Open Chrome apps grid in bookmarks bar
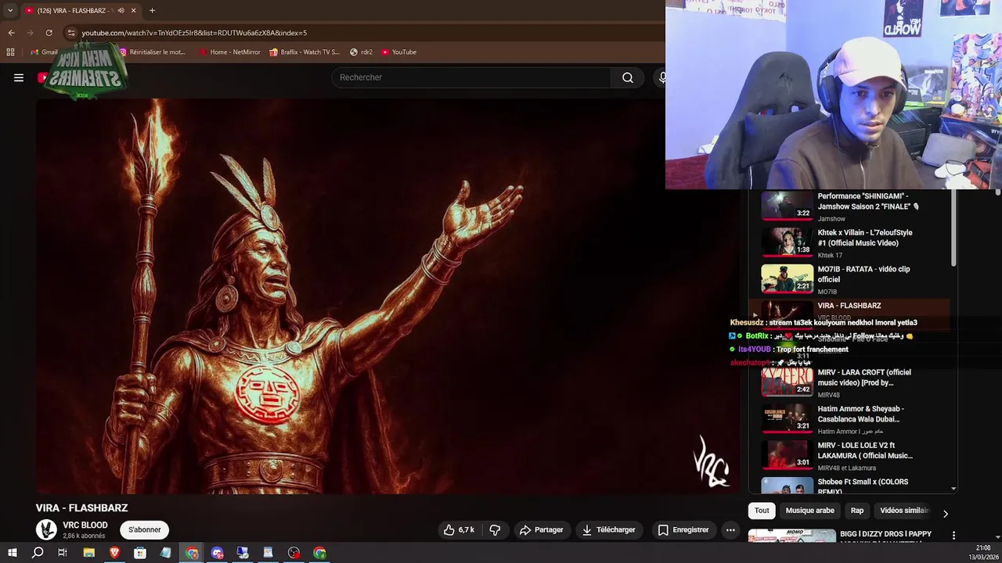This screenshot has height=563, width=1002. 10,52
